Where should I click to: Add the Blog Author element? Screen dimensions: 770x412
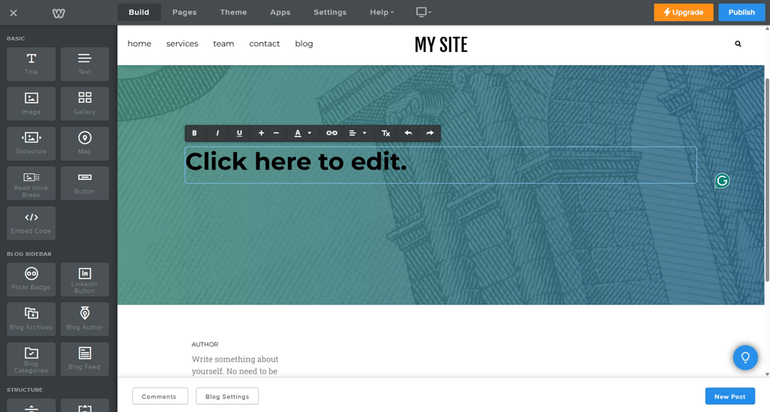click(84, 320)
